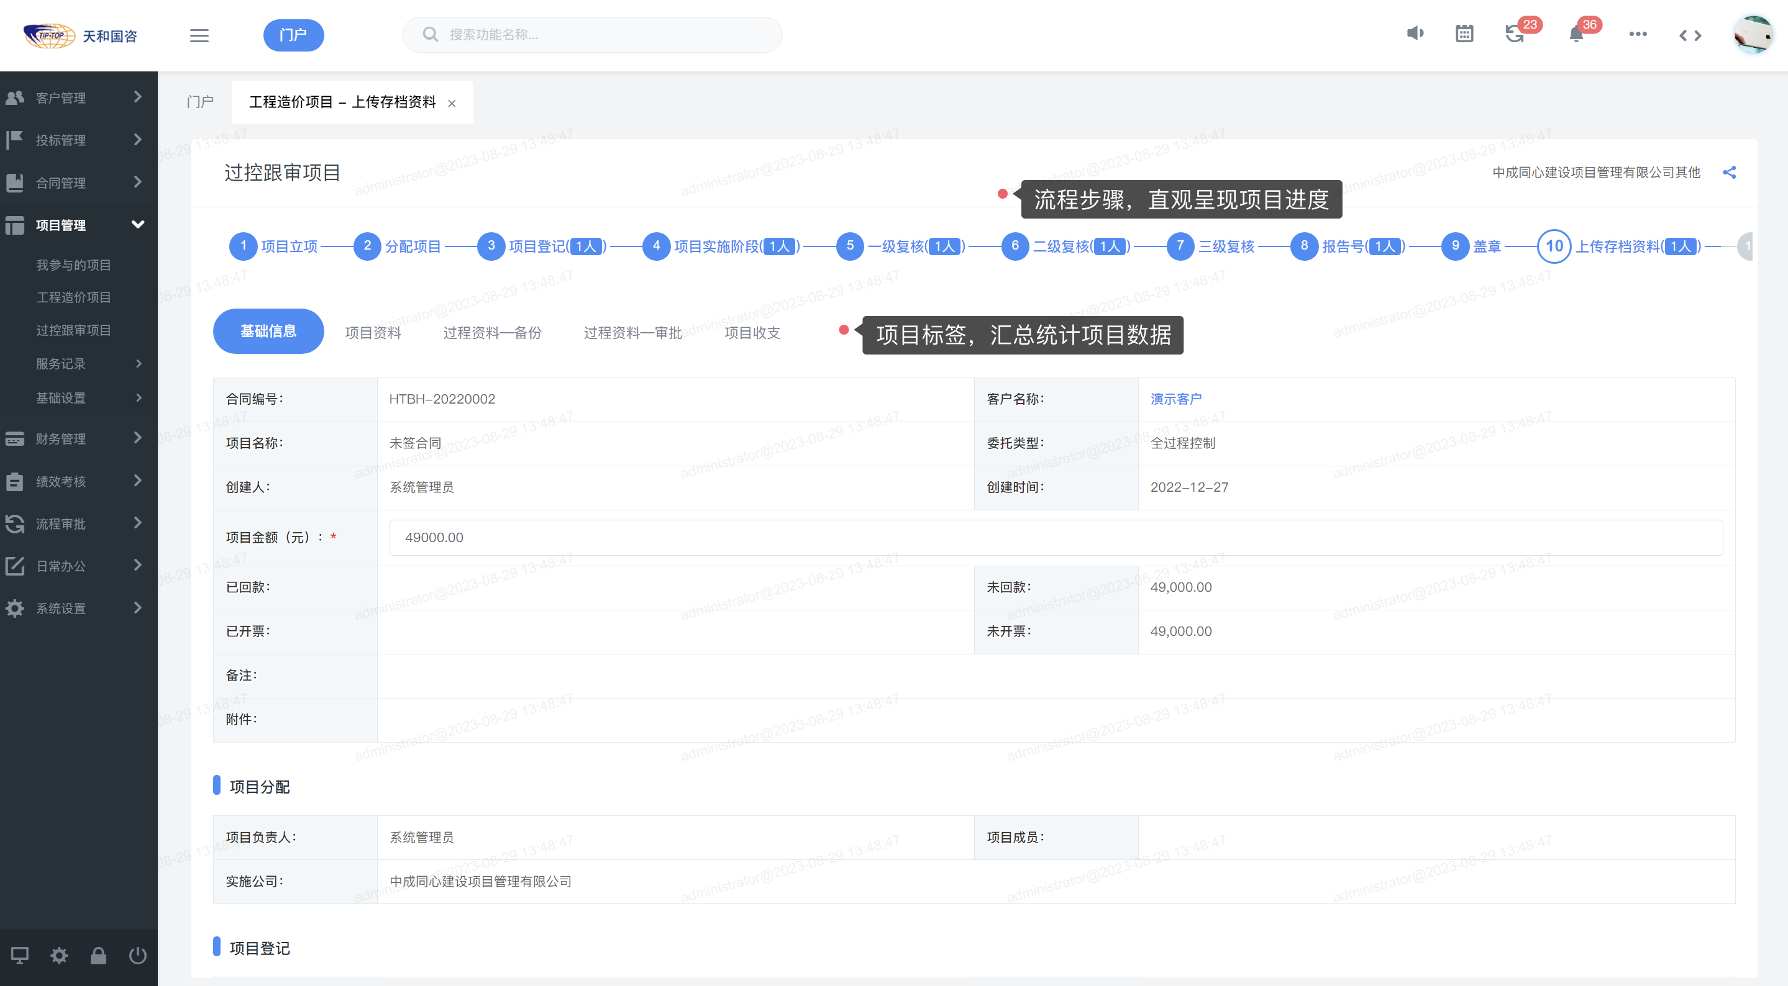1788x986 pixels.
Task: Click the code brackets icon in header
Action: (x=1690, y=35)
